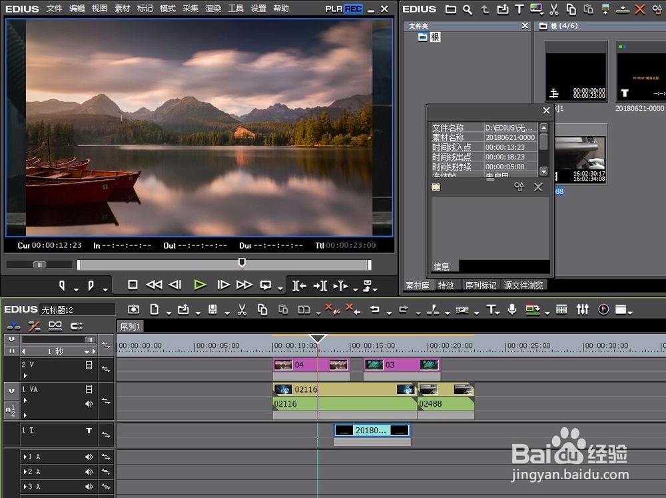The height and width of the screenshot is (498, 666).
Task: Open save project dropdown arrow
Action: [x=227, y=313]
